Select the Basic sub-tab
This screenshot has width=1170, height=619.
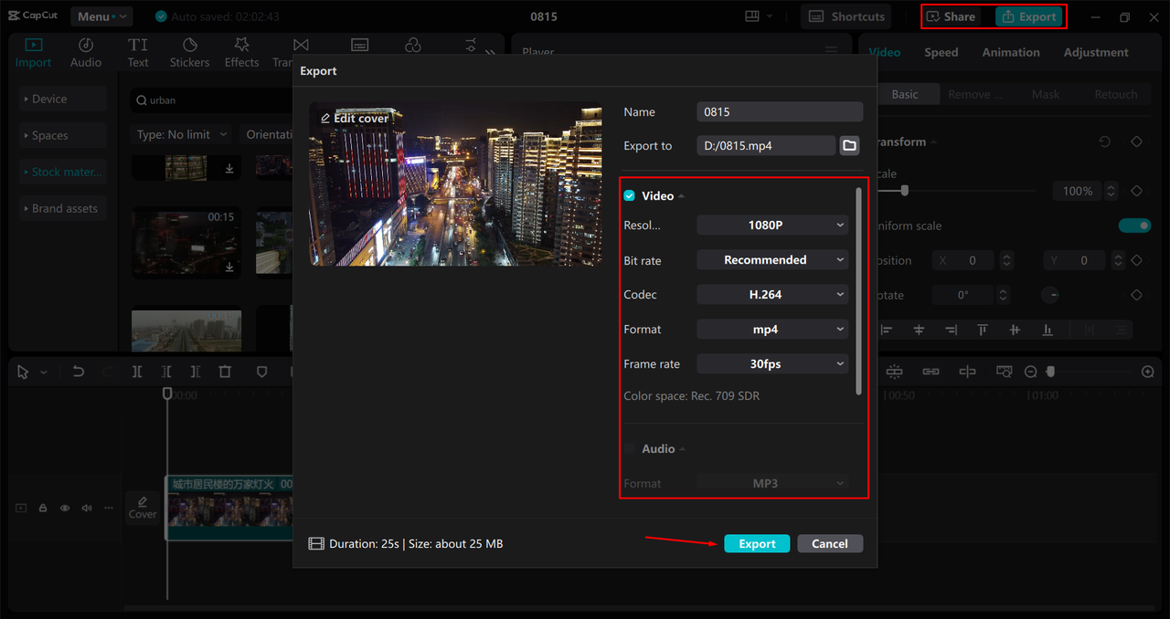click(905, 94)
